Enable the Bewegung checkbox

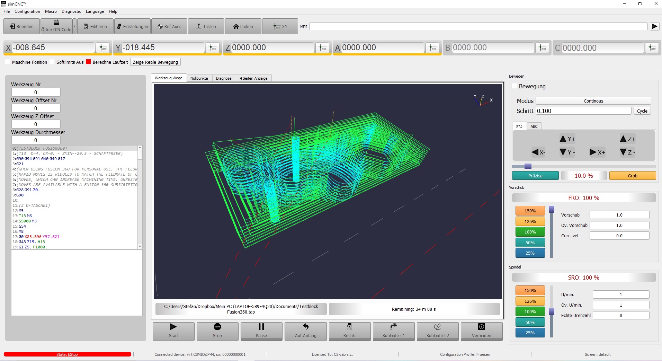515,86
